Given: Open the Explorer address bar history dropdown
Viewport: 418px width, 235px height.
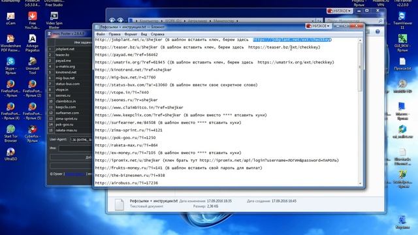Looking at the screenshot, I should coord(313,20).
